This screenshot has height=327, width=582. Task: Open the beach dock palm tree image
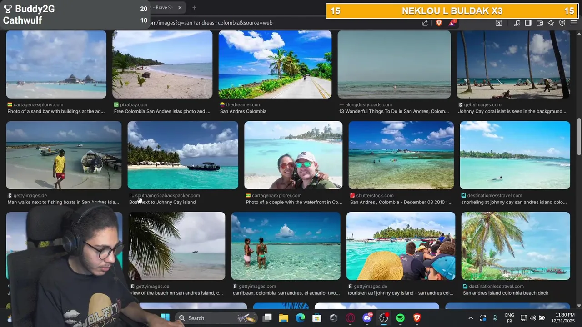coord(516,246)
